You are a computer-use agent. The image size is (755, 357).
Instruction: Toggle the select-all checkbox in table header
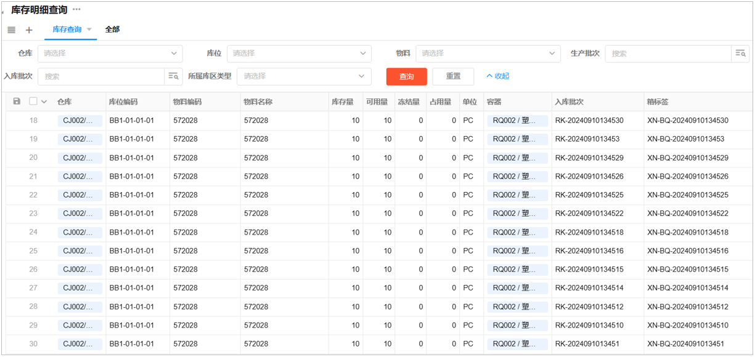coord(33,102)
